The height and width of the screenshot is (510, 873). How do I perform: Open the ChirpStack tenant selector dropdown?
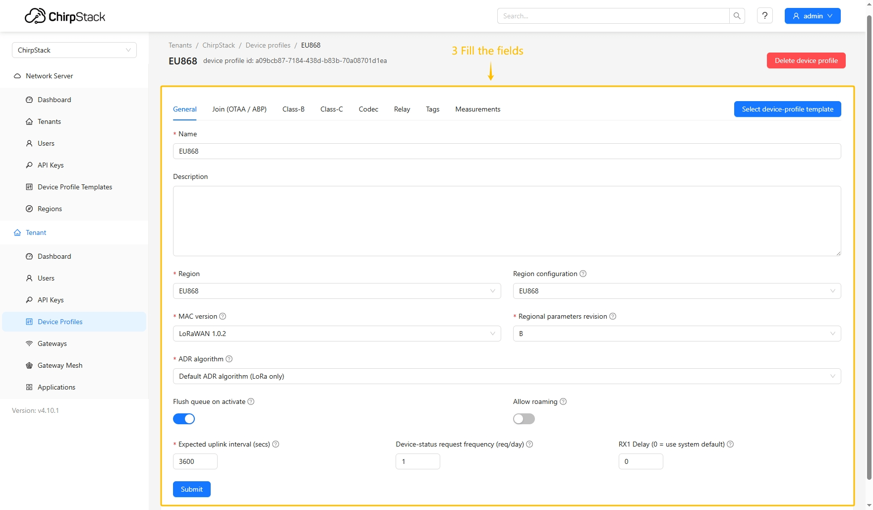[74, 50]
